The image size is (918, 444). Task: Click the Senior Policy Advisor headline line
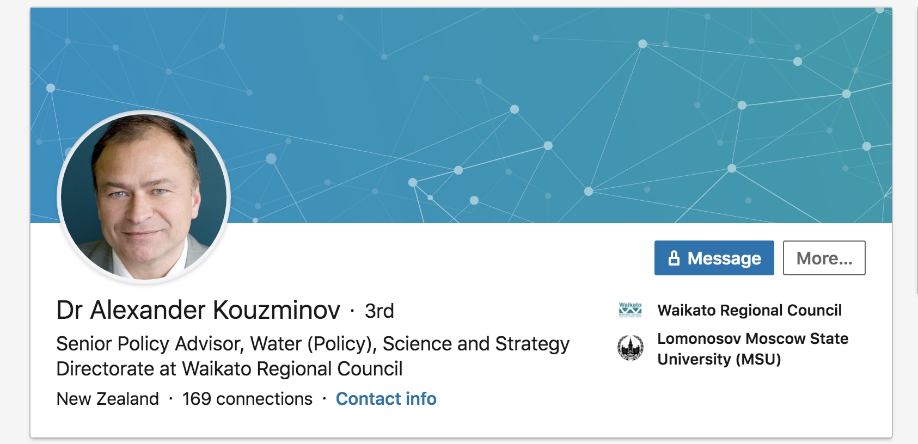point(313,344)
